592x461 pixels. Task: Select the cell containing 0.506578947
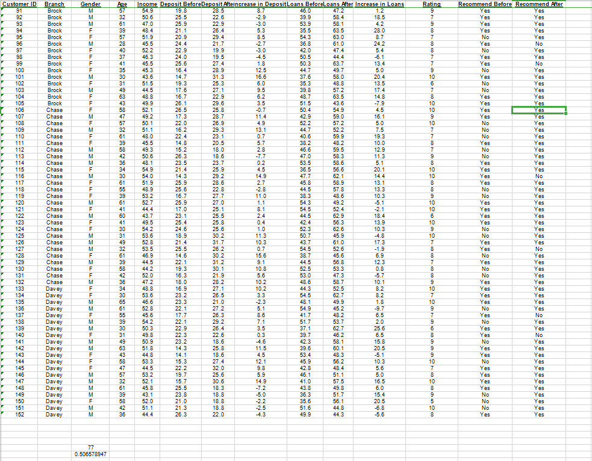pyautogui.click(x=89, y=454)
